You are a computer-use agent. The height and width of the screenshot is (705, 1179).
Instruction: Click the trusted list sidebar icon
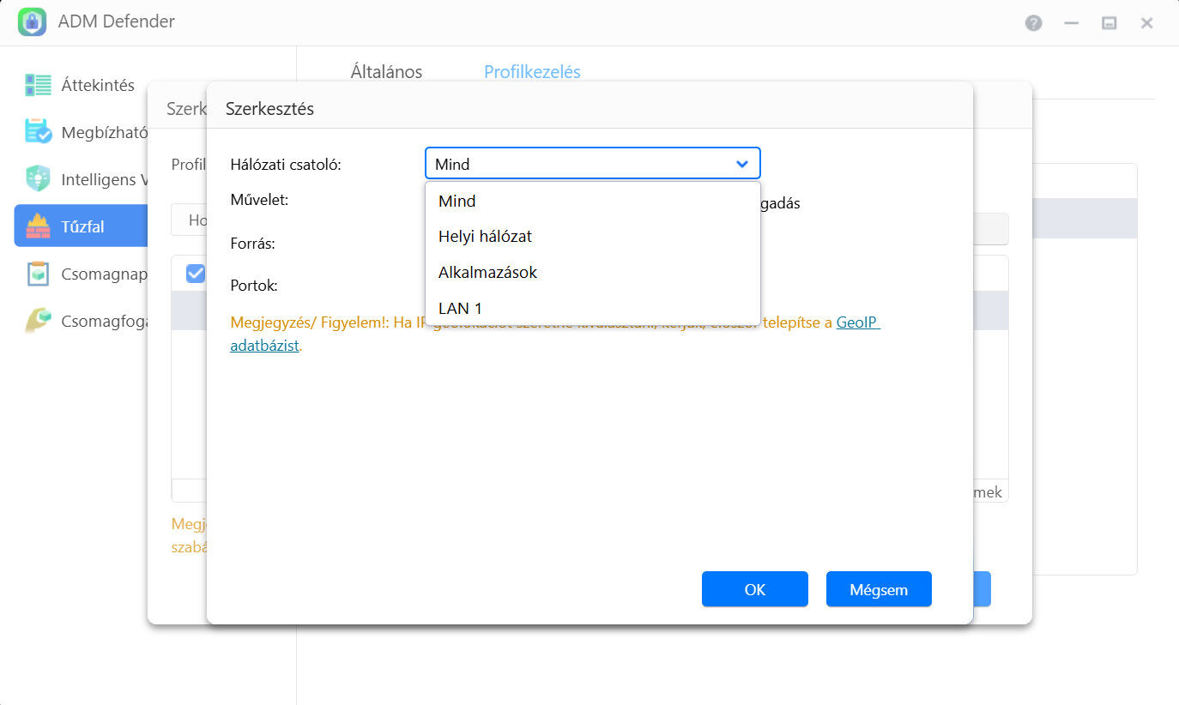(x=38, y=132)
